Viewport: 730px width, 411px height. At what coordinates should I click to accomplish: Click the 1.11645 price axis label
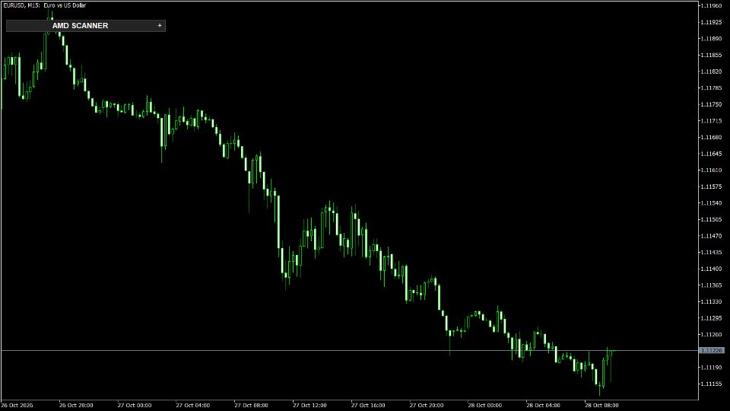711,153
